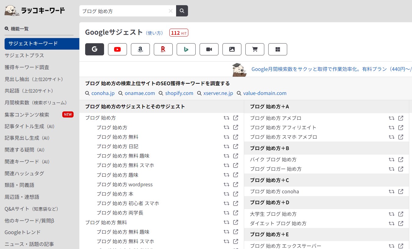The width and height of the screenshot is (412, 249).
Task: Open external link for ブログ ブロガー 始め方
Action: click(401, 169)
